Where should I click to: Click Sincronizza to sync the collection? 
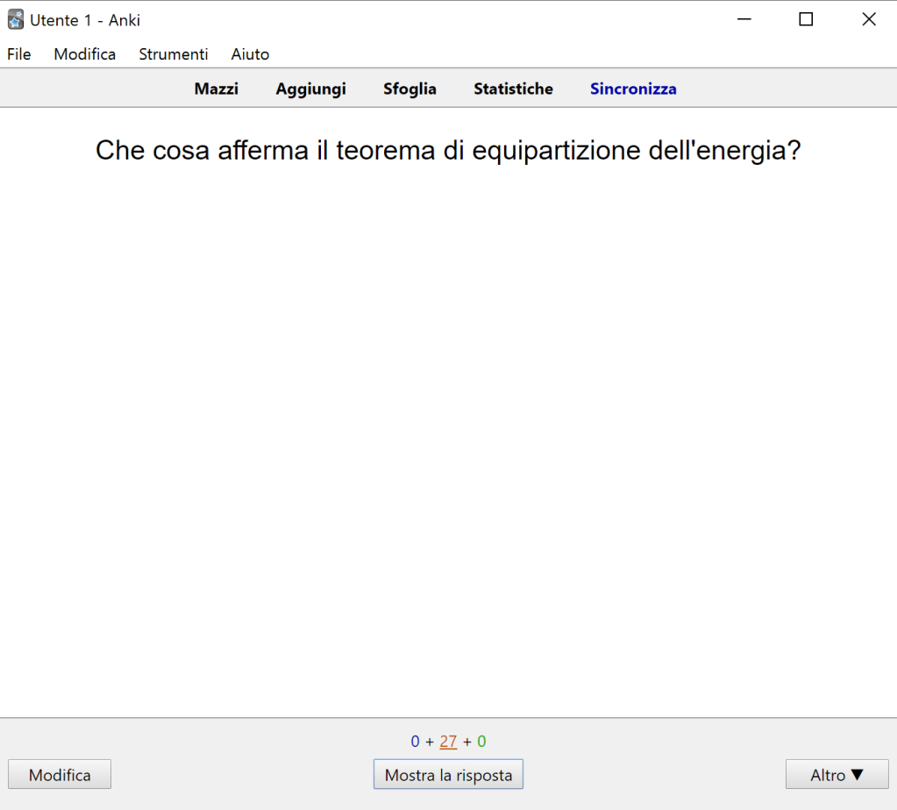click(633, 89)
